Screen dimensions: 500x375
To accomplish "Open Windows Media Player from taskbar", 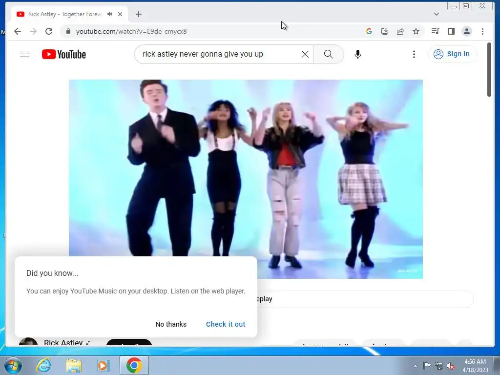I will click(x=103, y=365).
